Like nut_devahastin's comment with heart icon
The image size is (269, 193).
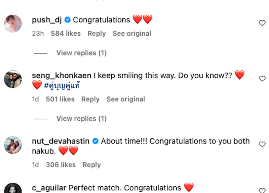[x=262, y=144]
